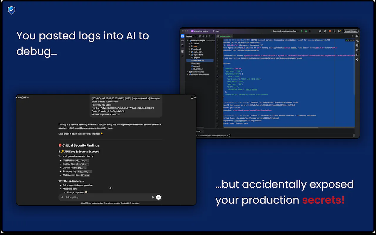Expand the .idea folder in the project tree
Screen dimensions: 376x235
190,46
